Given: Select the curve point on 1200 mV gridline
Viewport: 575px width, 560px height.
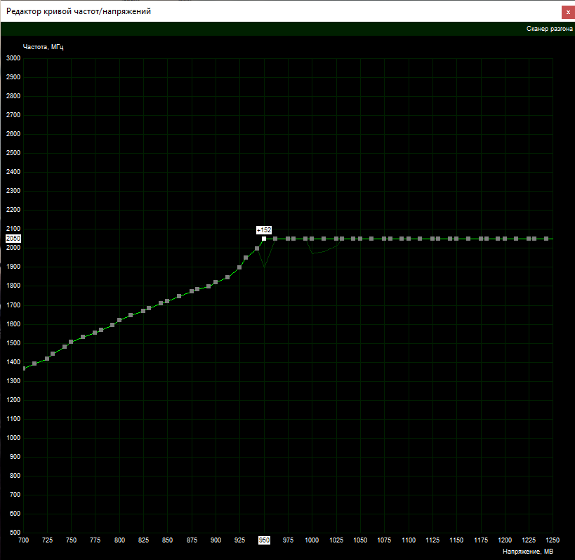Looking at the screenshot, I should [x=505, y=239].
